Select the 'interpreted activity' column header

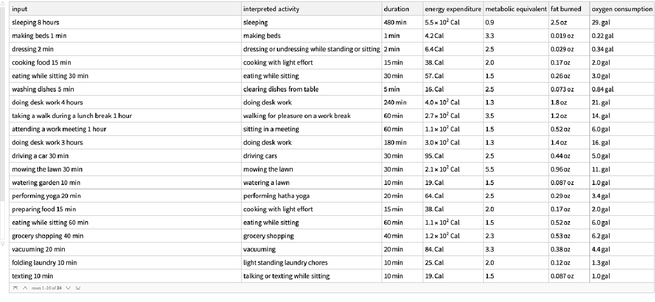tap(271, 9)
